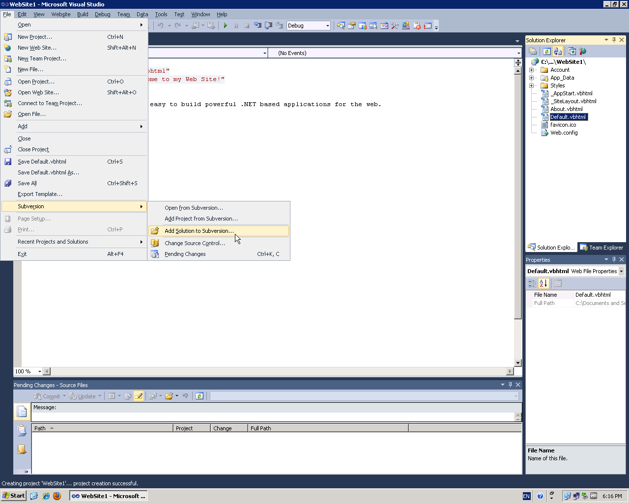Pin toggle for the Solution Explorer panel
The height and width of the screenshot is (503, 629).
pyautogui.click(x=614, y=40)
